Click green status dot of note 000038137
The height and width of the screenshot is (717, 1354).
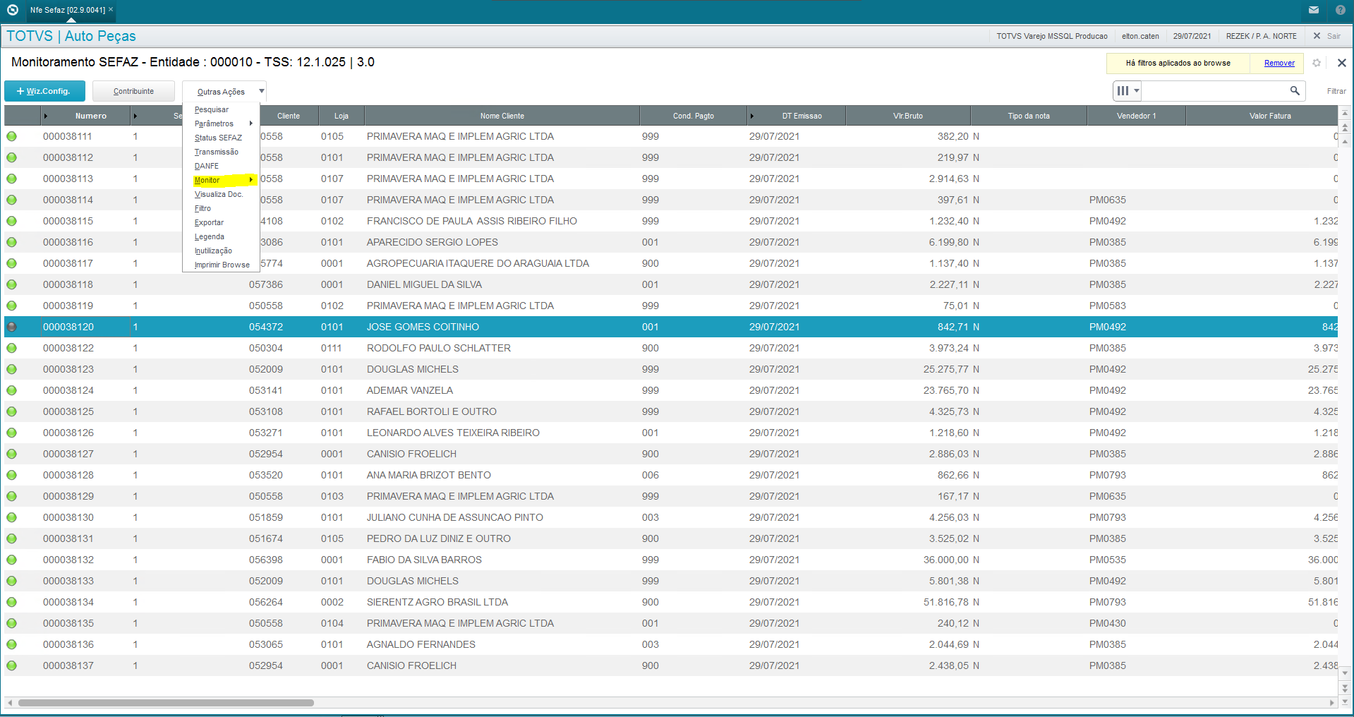click(12, 665)
